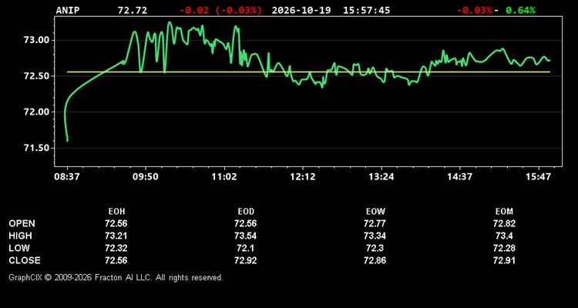
Task: Select the current price 72.72
Action: click(x=133, y=10)
